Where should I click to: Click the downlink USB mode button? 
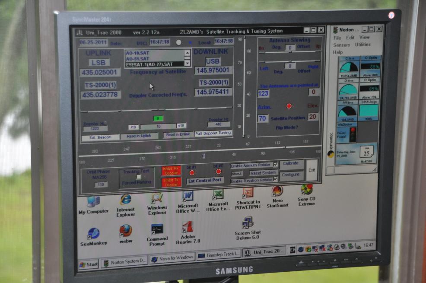213,61
